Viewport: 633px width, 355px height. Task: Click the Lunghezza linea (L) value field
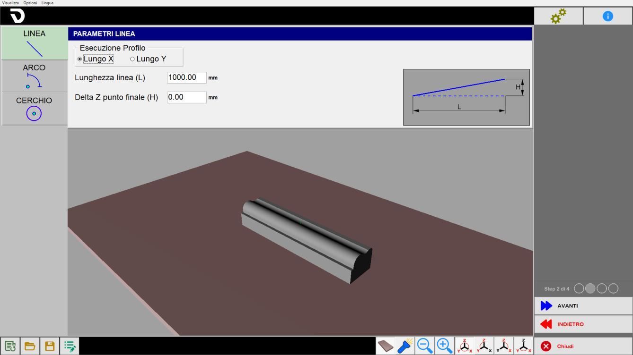(x=187, y=77)
